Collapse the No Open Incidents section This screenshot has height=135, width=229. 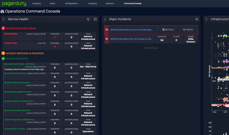click(x=17, y=59)
